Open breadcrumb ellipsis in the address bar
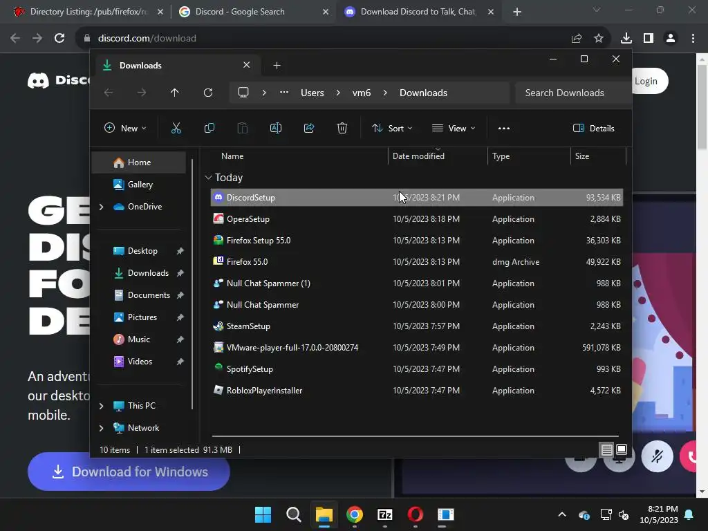 click(284, 93)
